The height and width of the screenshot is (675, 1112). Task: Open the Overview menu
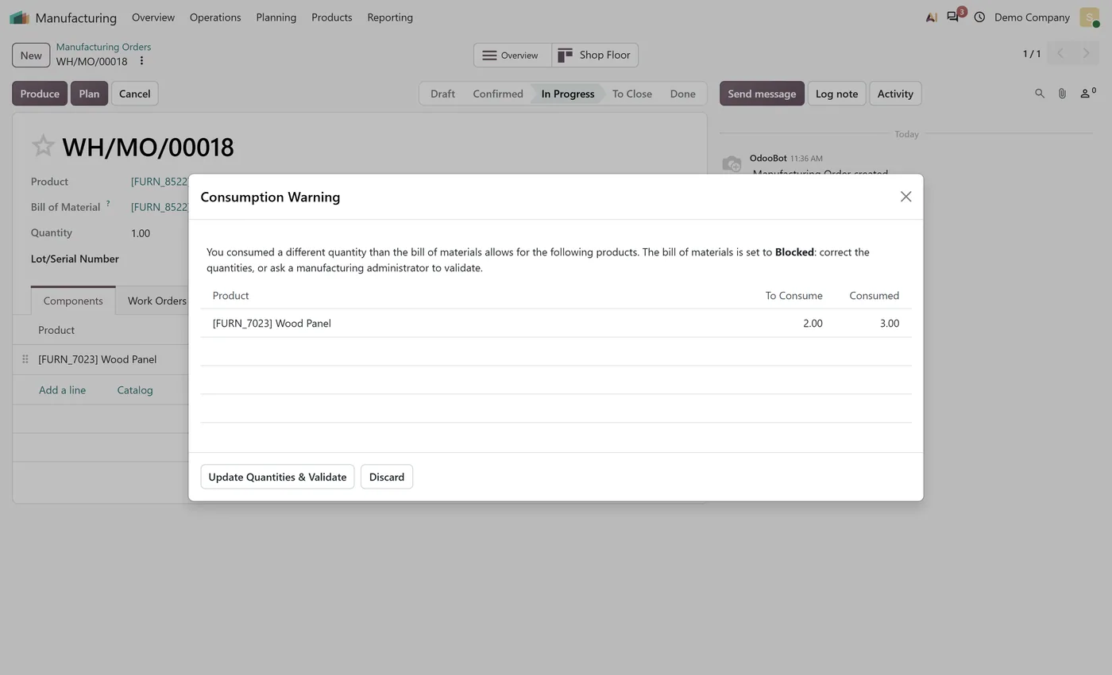pos(153,17)
